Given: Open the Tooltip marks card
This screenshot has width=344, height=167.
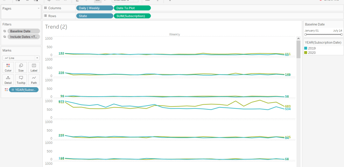Looking at the screenshot, I should pos(21,79).
